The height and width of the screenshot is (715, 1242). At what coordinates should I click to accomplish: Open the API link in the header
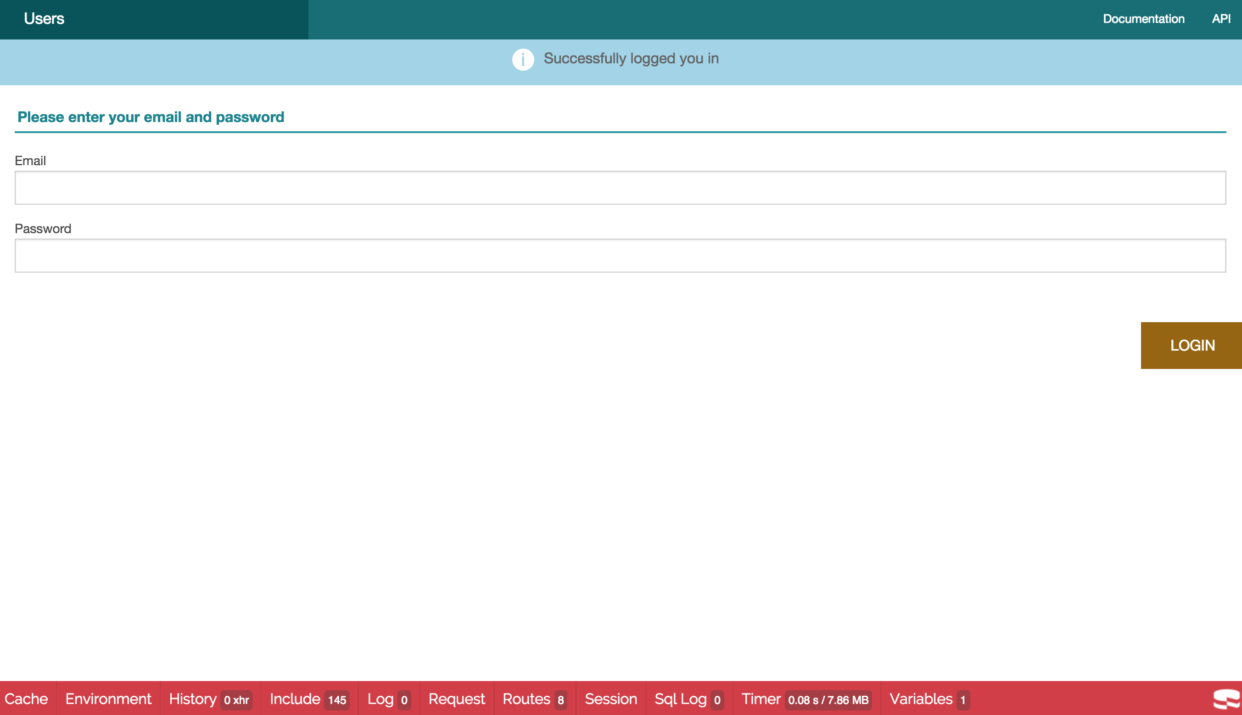point(1221,19)
